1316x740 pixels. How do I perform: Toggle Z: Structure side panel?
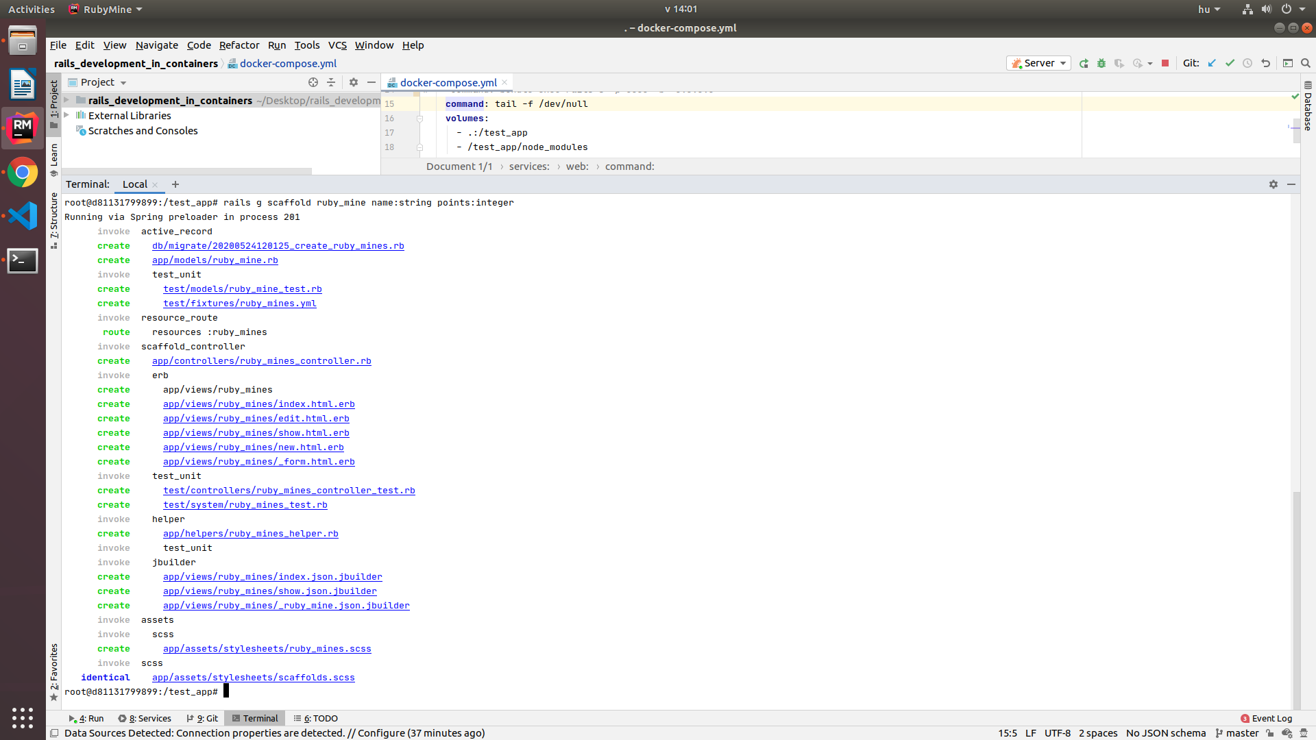[54, 221]
